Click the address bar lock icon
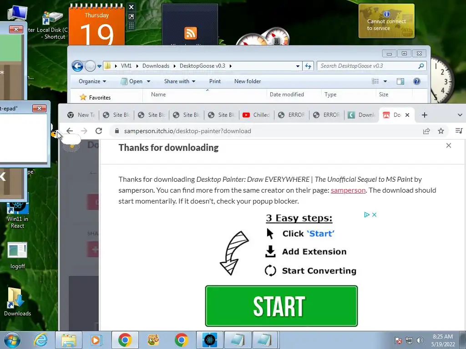Screen dimensions: 466x349 [x=117, y=131]
